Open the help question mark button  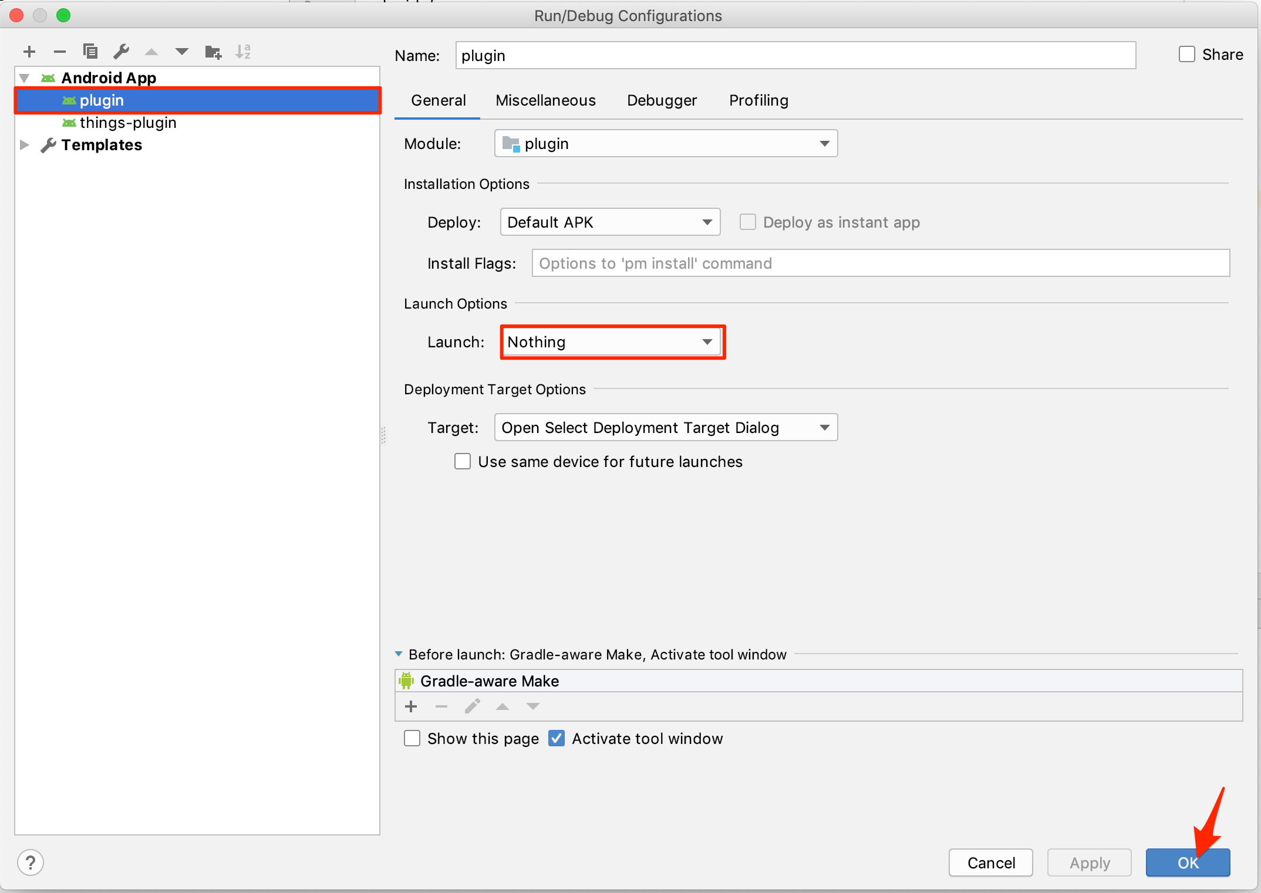[31, 862]
